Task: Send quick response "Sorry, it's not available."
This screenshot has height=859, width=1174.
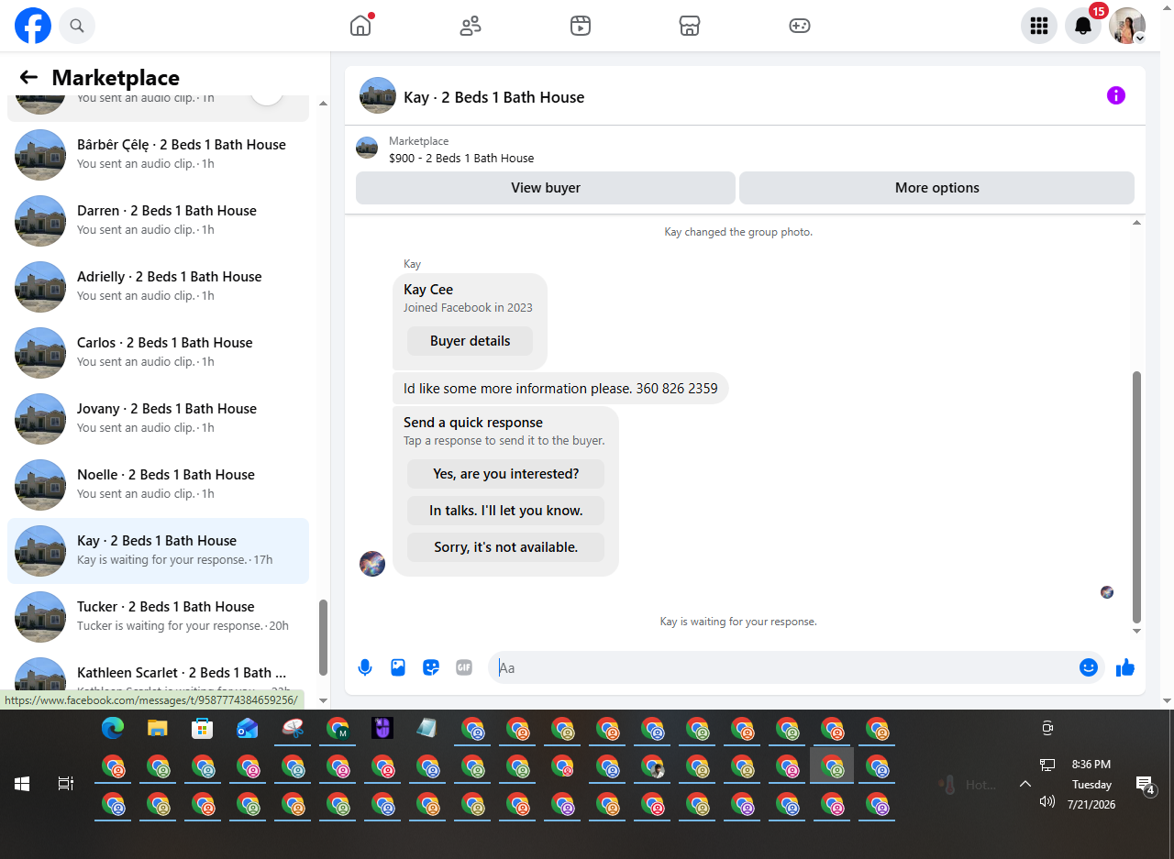Action: tap(506, 547)
